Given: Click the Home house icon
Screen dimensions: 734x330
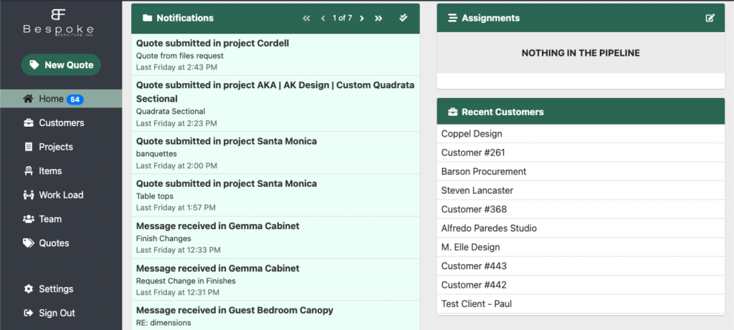Looking at the screenshot, I should tap(29, 99).
